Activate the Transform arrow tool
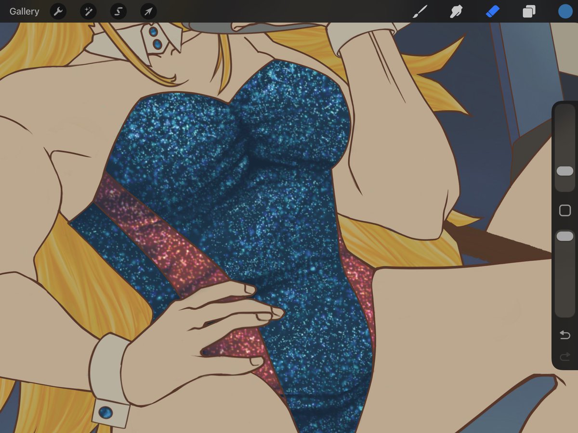The height and width of the screenshot is (433, 578). (x=148, y=12)
